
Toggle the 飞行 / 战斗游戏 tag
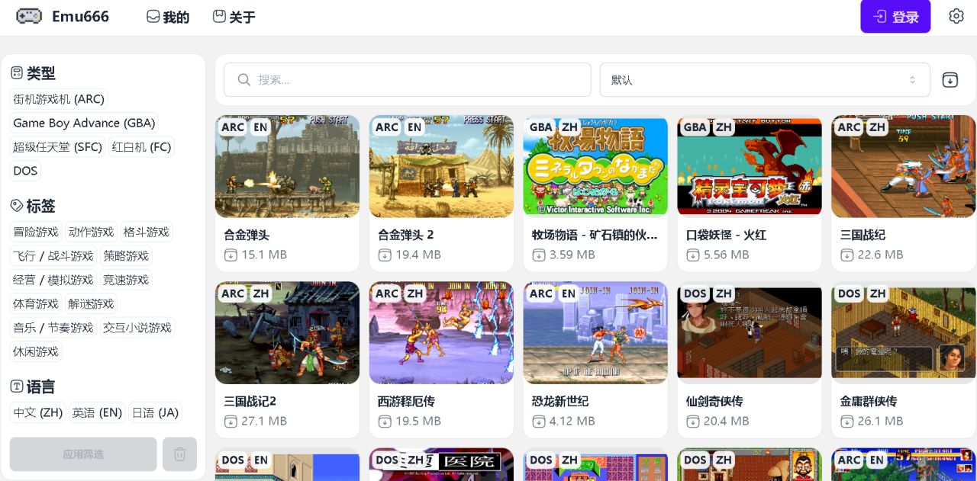(x=53, y=256)
